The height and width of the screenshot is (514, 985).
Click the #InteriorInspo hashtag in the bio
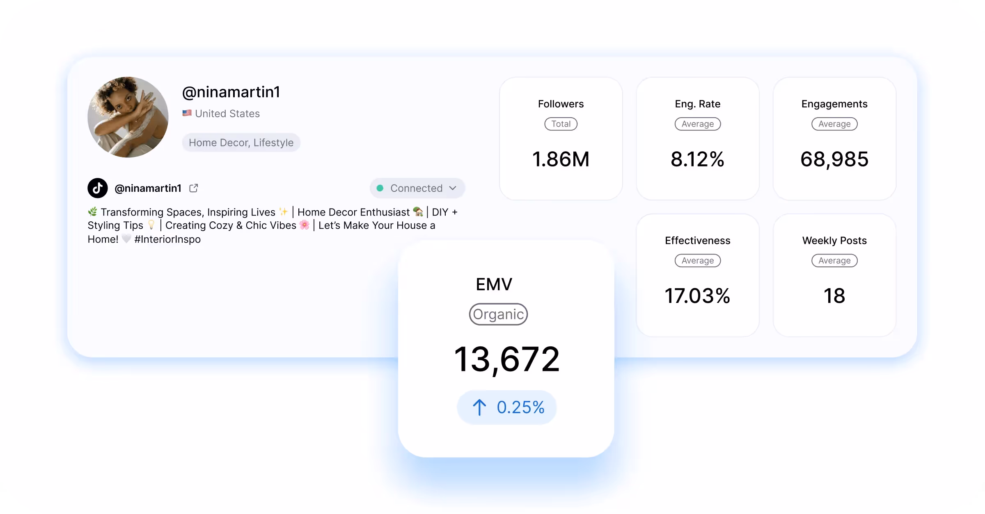coord(168,239)
